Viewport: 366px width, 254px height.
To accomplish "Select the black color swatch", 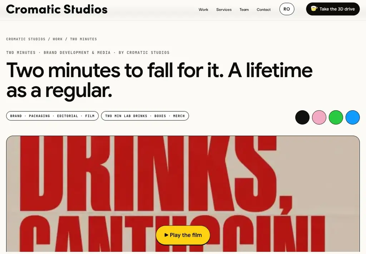I will tap(302, 117).
